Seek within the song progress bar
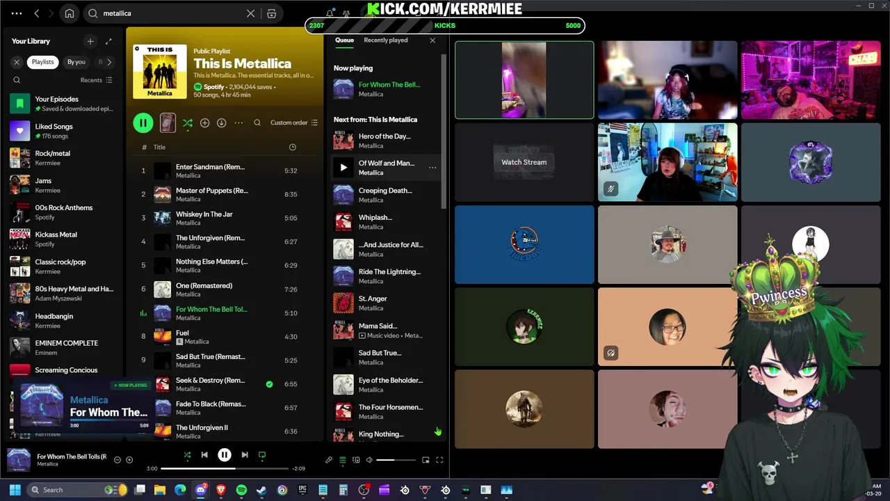 pos(225,468)
